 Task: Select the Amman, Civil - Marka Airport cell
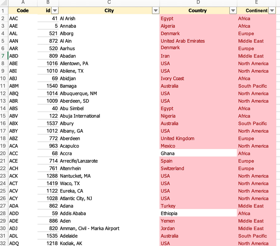click(x=109, y=228)
